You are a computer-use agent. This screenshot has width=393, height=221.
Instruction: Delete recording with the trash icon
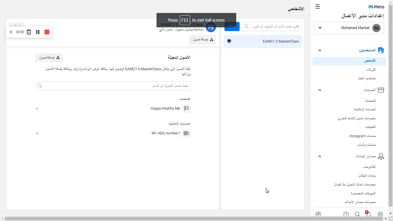(29, 32)
